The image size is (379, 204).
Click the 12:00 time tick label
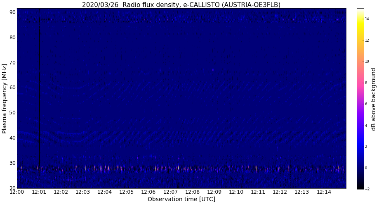pos(17,192)
